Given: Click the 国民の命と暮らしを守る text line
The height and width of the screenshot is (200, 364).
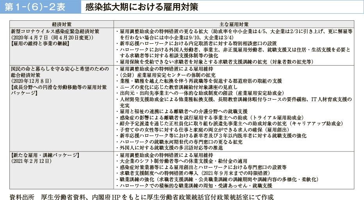Looking at the screenshot, I should [61, 68].
